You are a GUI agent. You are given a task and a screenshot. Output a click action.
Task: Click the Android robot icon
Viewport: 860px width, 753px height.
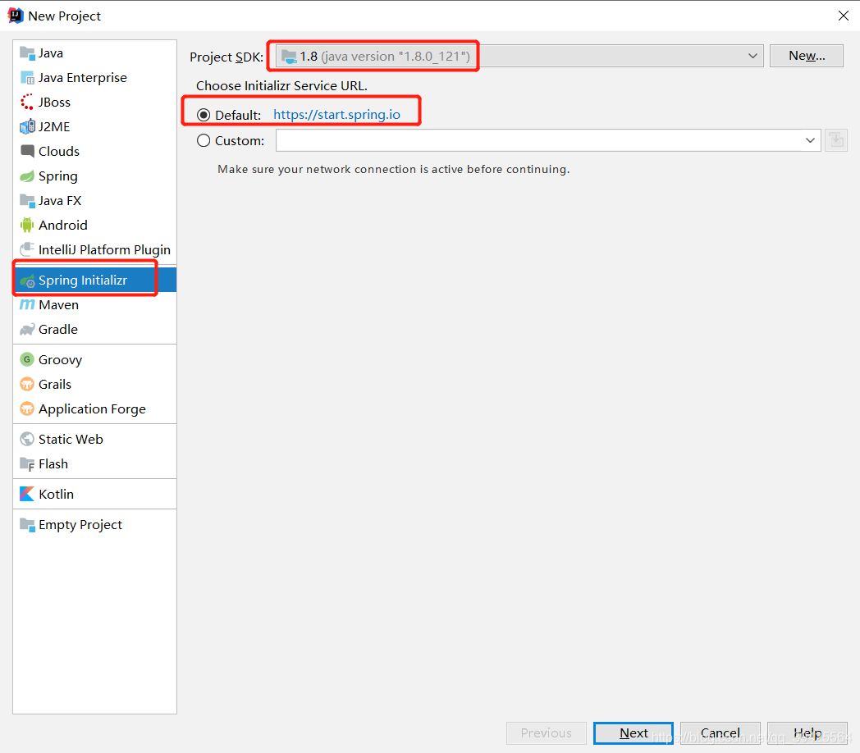click(27, 225)
